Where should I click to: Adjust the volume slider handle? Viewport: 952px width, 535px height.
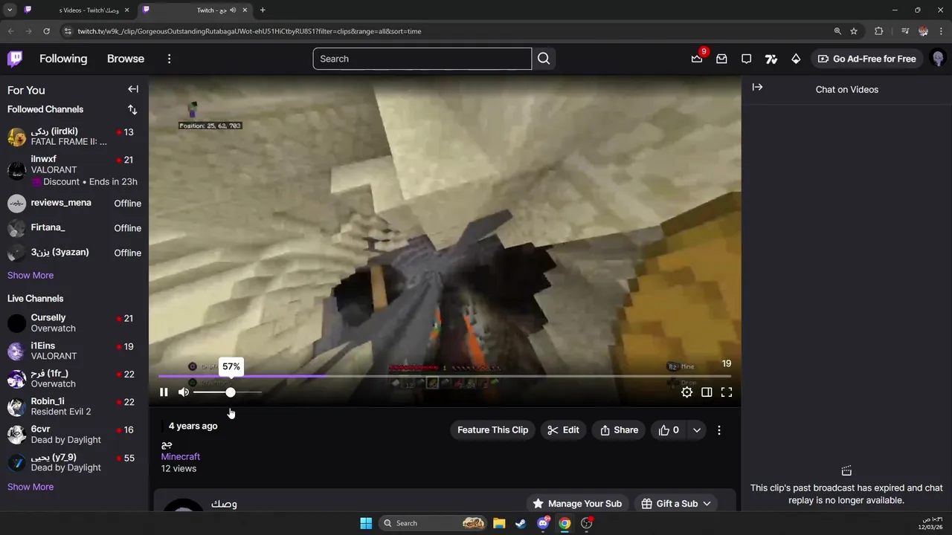coord(231,392)
